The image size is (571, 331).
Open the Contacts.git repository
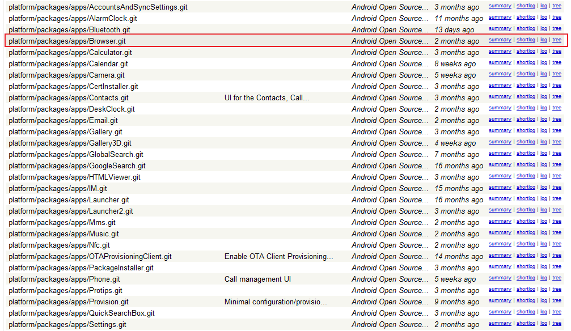click(x=69, y=97)
